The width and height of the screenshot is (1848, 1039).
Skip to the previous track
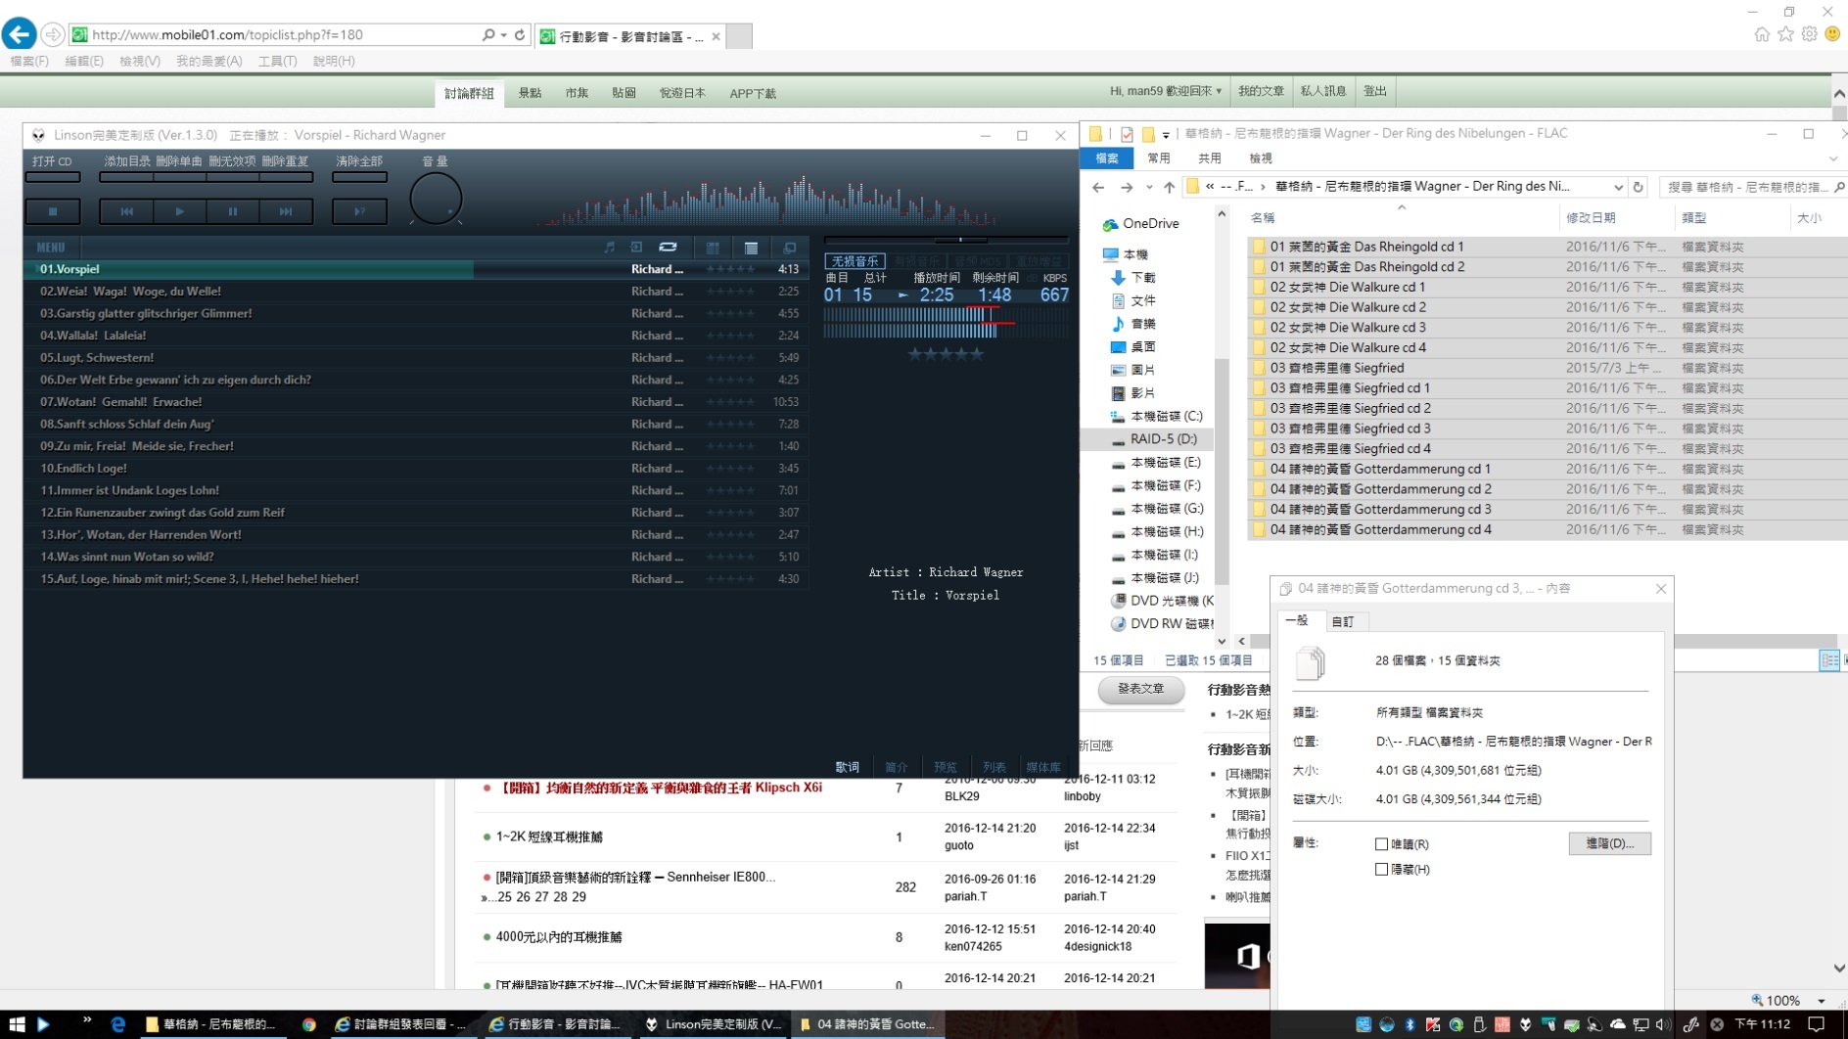[x=126, y=211]
